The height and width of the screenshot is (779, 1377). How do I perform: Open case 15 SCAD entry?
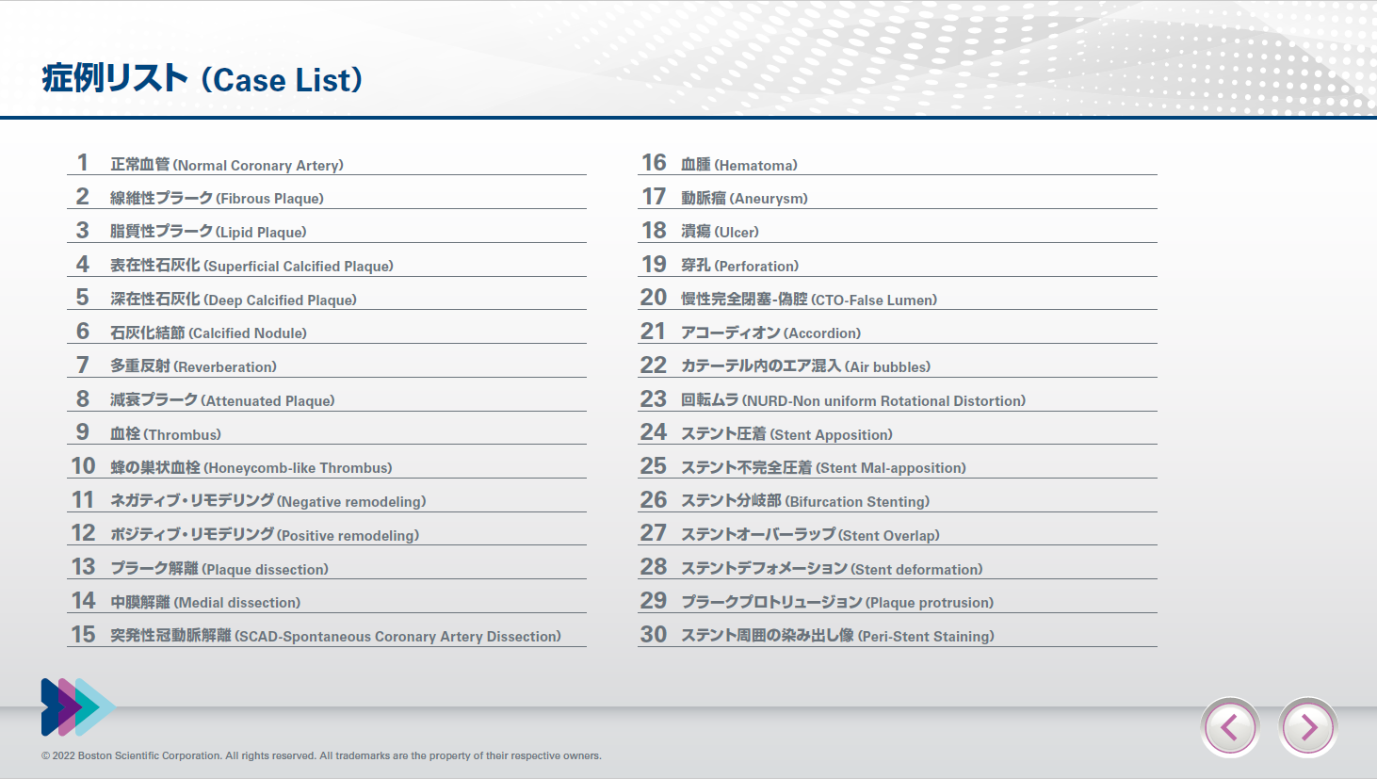click(335, 636)
